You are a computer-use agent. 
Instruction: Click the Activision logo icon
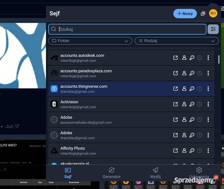pyautogui.click(x=54, y=104)
